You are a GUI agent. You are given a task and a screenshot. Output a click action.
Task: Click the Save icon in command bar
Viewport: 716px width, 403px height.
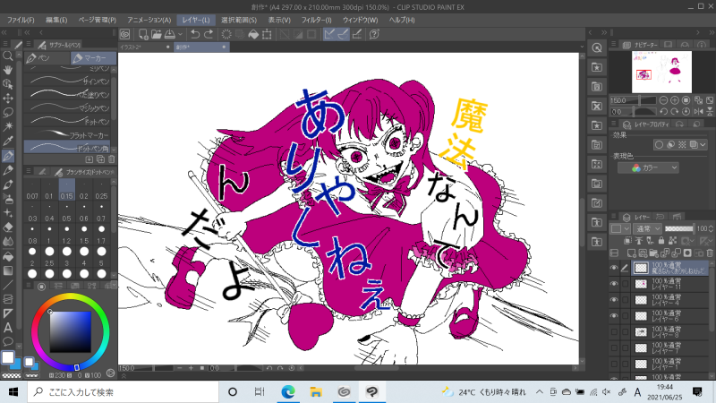(170, 34)
